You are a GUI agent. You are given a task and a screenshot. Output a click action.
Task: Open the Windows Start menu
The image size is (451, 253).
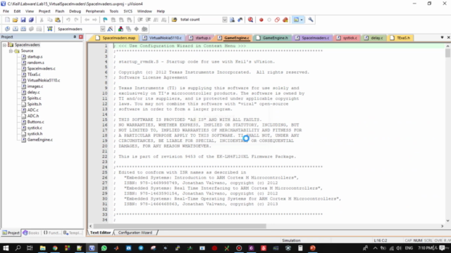(x=6, y=248)
